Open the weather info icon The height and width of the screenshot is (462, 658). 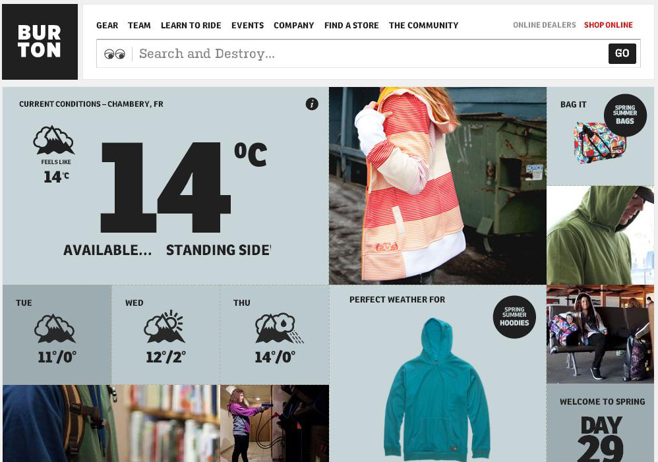312,104
